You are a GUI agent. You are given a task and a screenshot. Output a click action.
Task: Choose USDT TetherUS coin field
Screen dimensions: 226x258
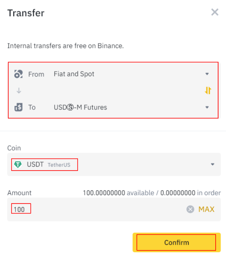click(x=114, y=164)
